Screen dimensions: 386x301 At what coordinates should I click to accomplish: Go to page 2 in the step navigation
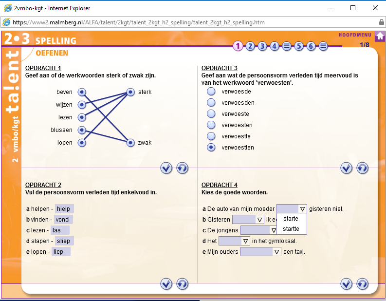(250, 46)
